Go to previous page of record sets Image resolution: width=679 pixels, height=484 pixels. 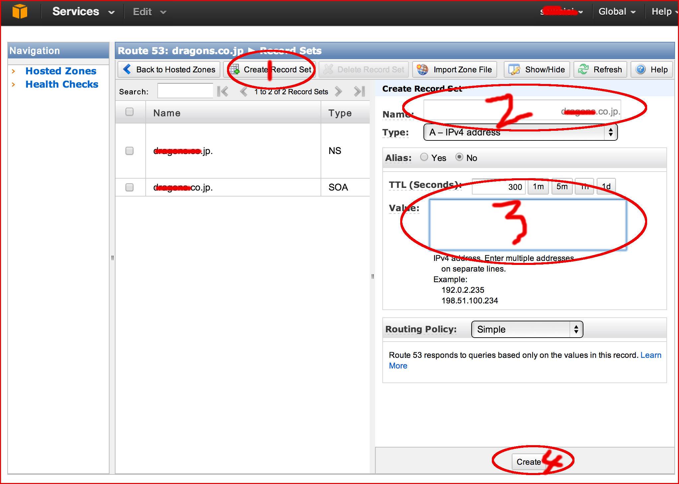coord(243,91)
